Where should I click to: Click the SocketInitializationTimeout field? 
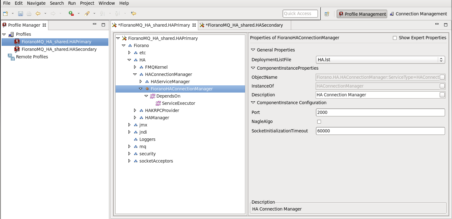380,131
